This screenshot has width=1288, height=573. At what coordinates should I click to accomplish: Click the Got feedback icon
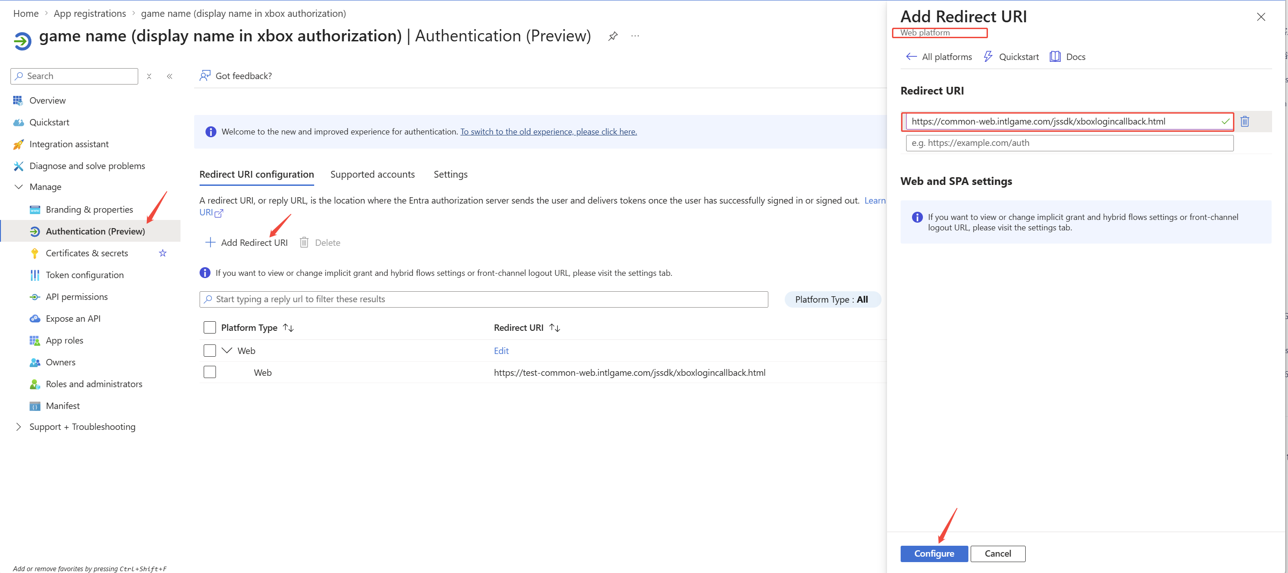[205, 76]
